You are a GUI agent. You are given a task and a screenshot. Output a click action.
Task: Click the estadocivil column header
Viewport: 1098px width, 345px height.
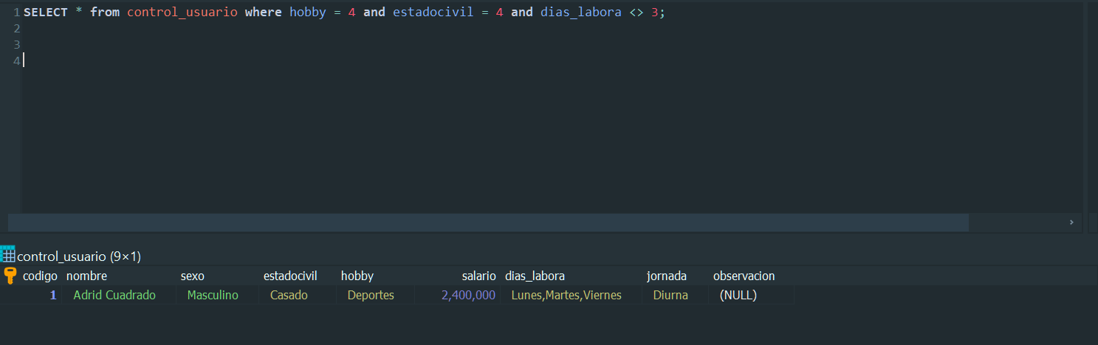290,276
